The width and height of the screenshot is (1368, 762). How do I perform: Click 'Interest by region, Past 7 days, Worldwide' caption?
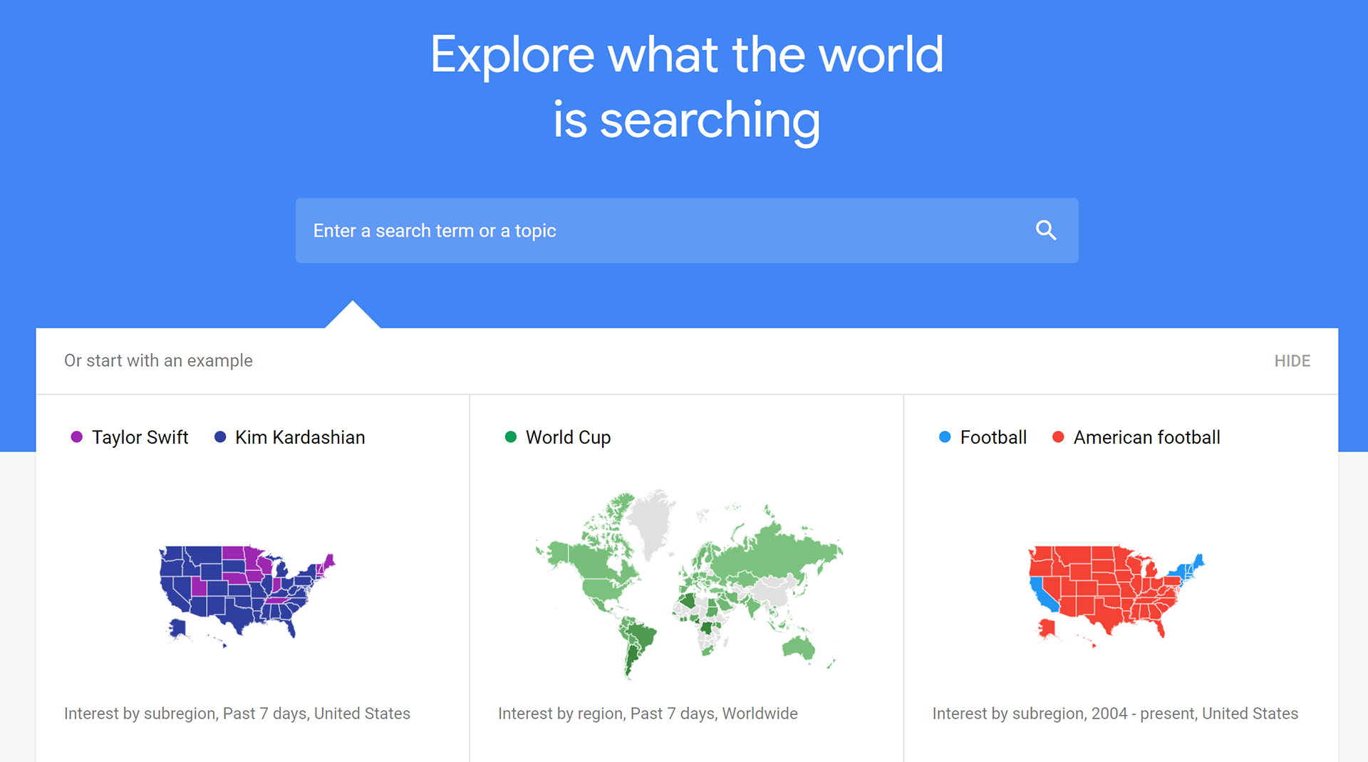(648, 714)
